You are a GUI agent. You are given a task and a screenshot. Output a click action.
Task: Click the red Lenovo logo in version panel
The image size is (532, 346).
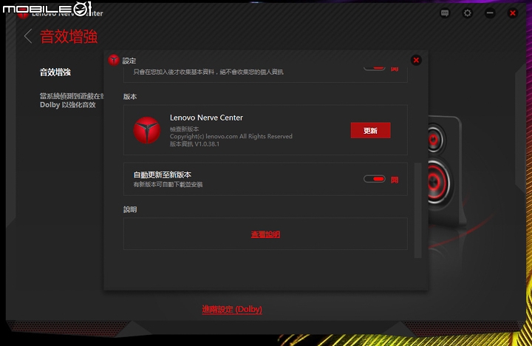(x=147, y=130)
